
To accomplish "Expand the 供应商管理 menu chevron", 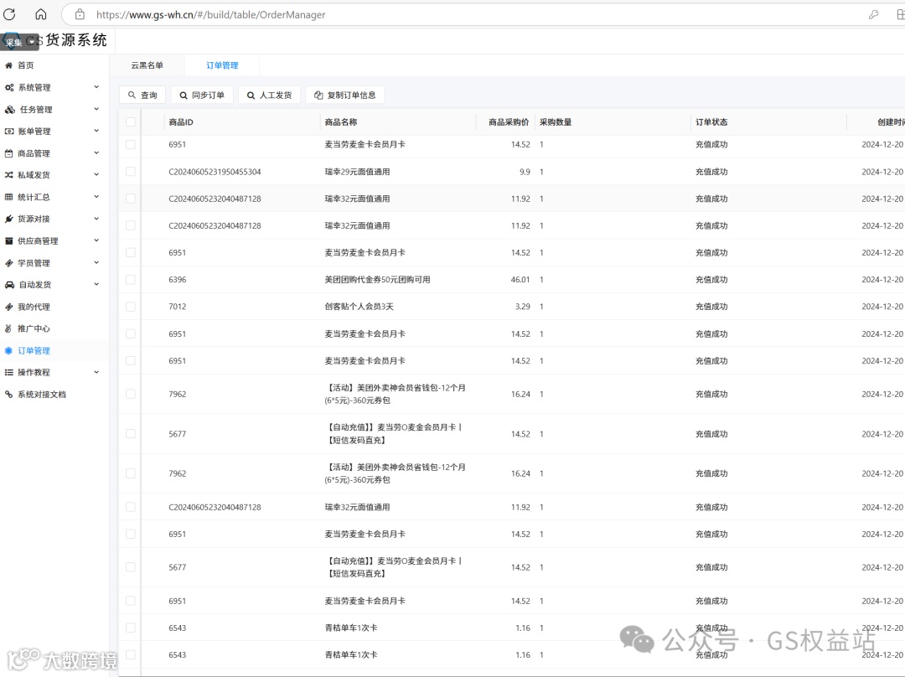I will 96,240.
